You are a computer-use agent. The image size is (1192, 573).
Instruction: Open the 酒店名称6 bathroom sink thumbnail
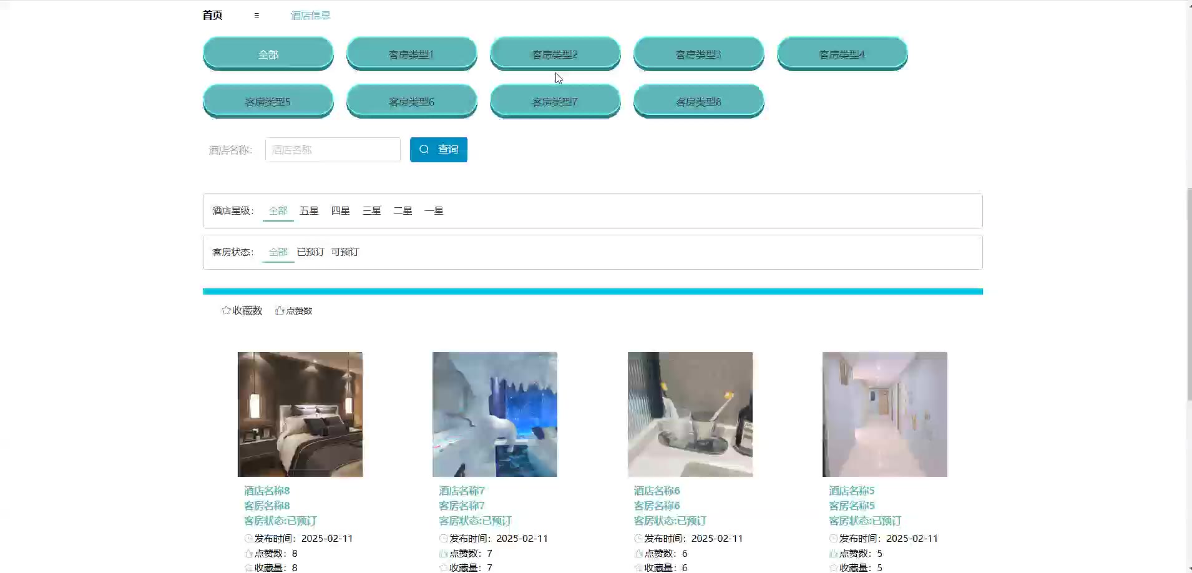(690, 414)
